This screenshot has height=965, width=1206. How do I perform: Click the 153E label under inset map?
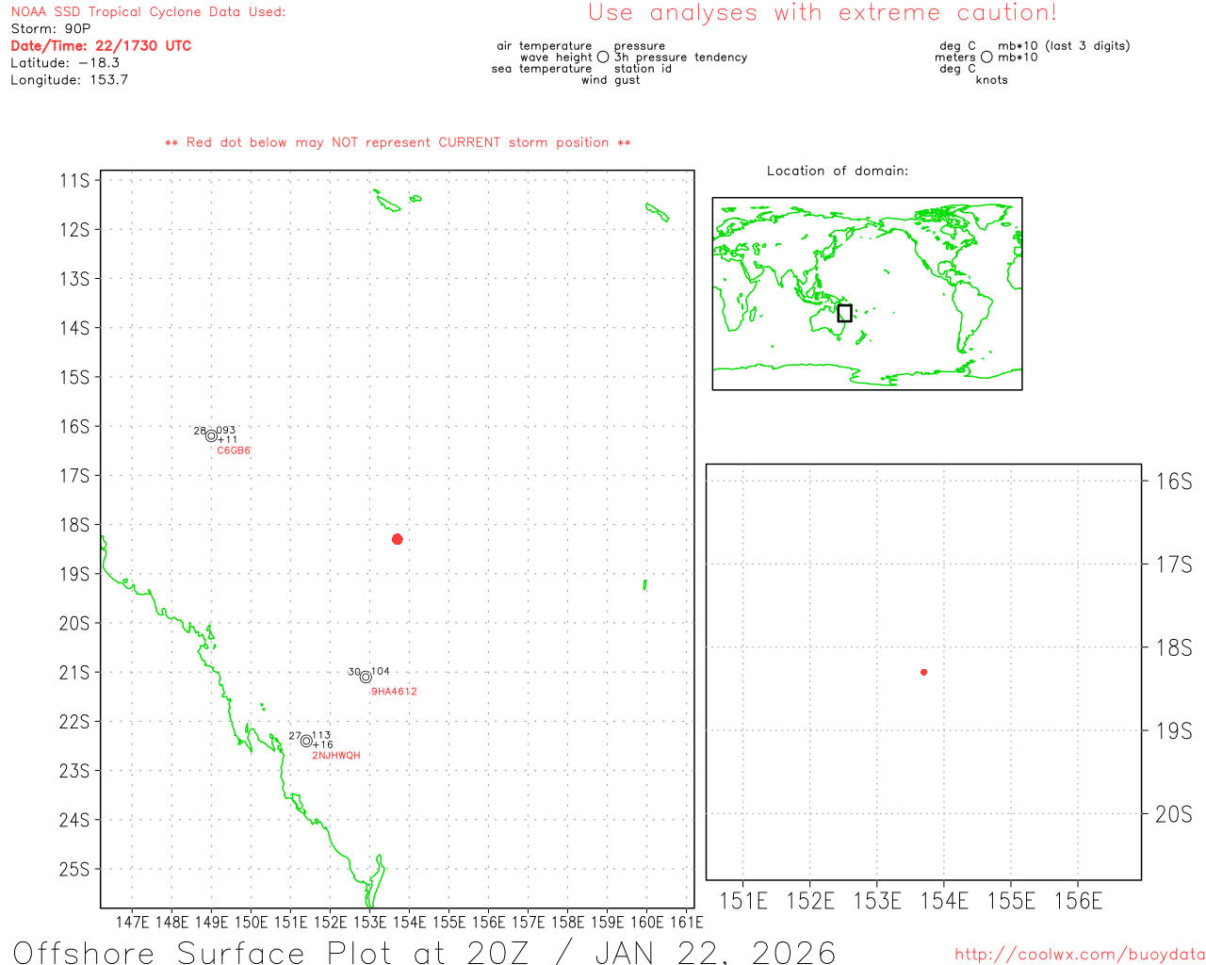(877, 902)
